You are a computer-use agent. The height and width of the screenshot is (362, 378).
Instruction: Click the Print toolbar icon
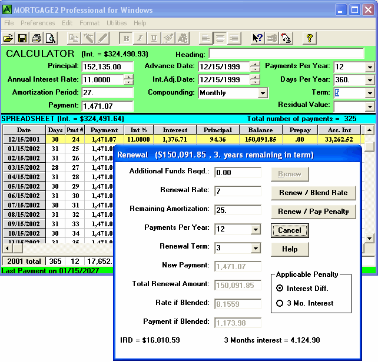point(37,38)
